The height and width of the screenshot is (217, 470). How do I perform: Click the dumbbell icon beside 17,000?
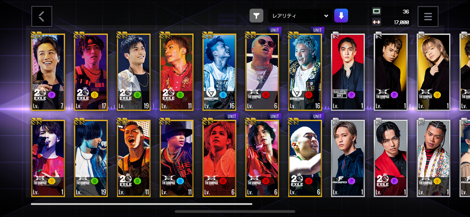pos(376,22)
